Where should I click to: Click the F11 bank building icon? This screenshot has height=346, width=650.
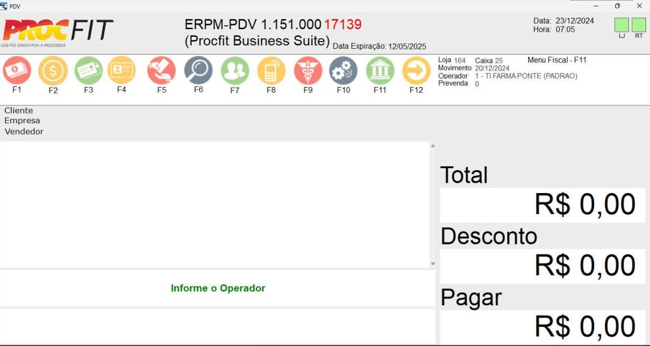coord(380,71)
